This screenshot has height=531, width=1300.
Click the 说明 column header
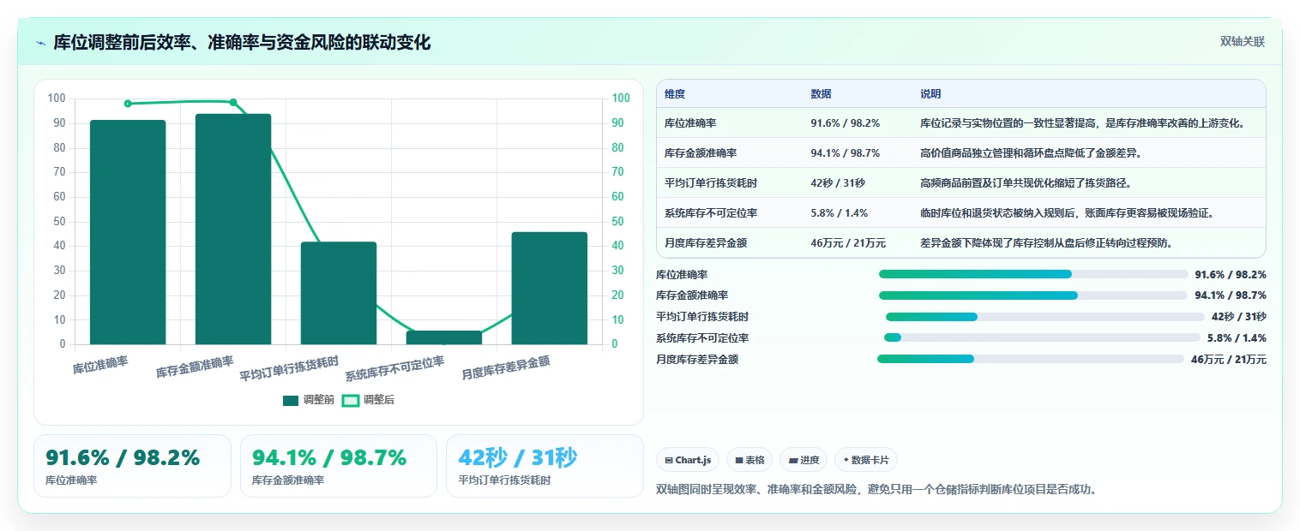tap(930, 94)
